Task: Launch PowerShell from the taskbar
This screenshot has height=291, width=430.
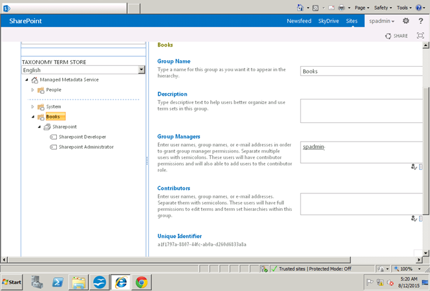Action: tap(58, 282)
